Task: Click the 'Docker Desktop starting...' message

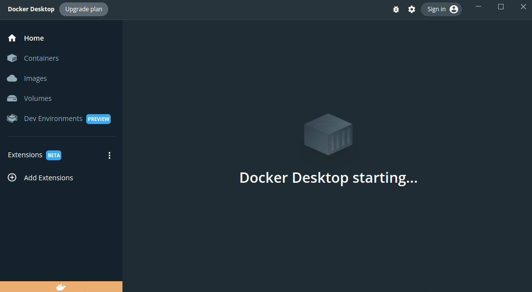Action: click(x=328, y=178)
